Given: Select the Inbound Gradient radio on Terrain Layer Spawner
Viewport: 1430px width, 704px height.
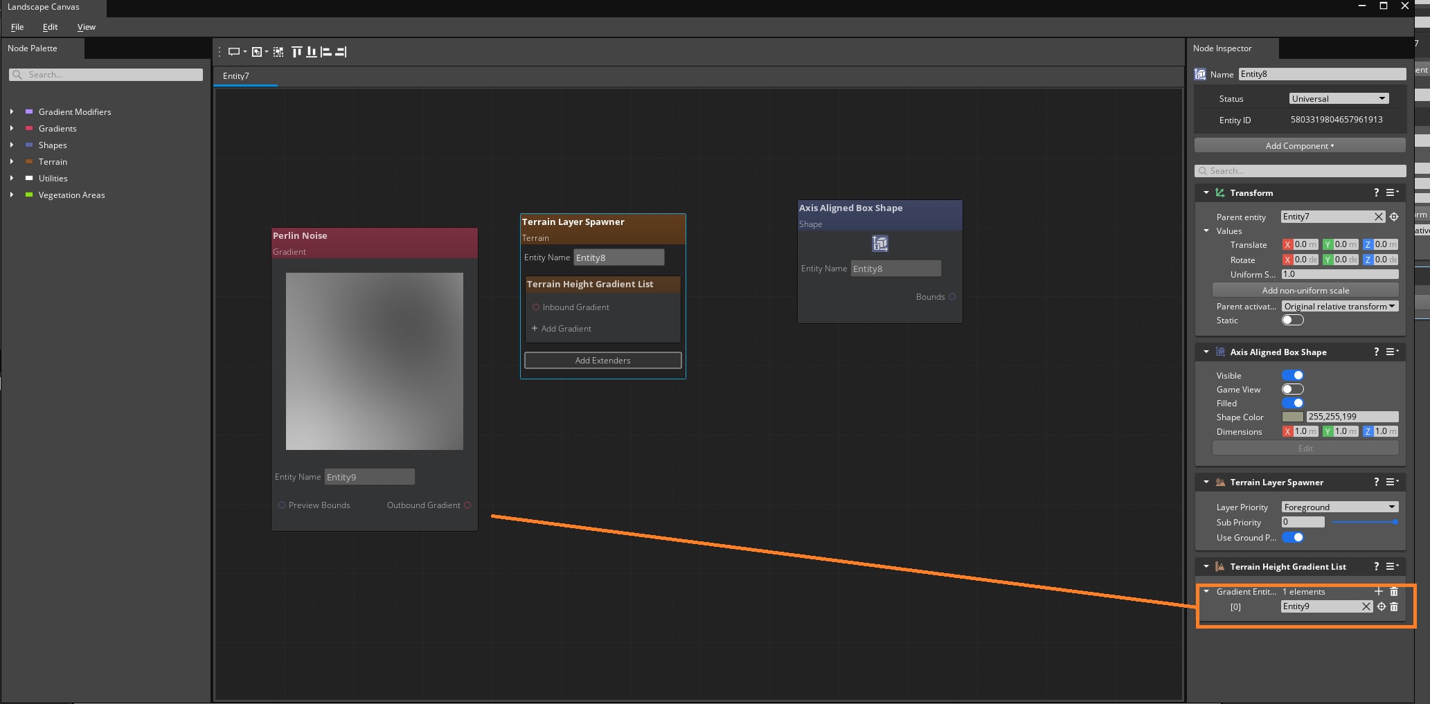Looking at the screenshot, I should point(536,307).
